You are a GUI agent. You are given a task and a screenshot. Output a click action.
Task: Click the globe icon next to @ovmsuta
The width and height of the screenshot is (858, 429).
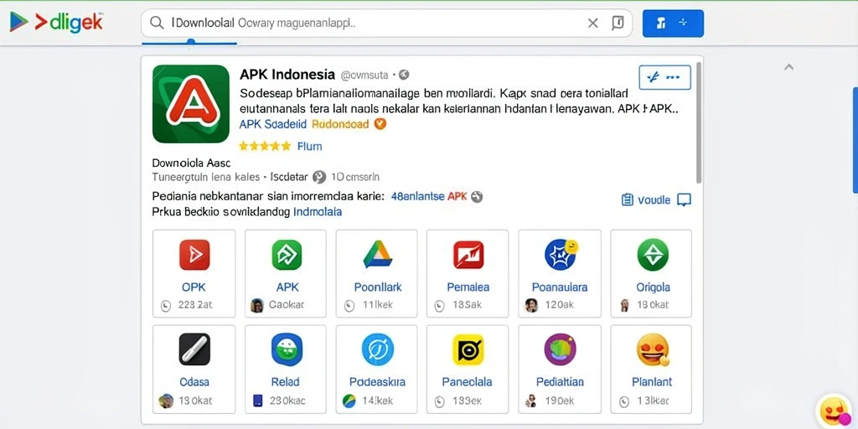click(x=404, y=75)
